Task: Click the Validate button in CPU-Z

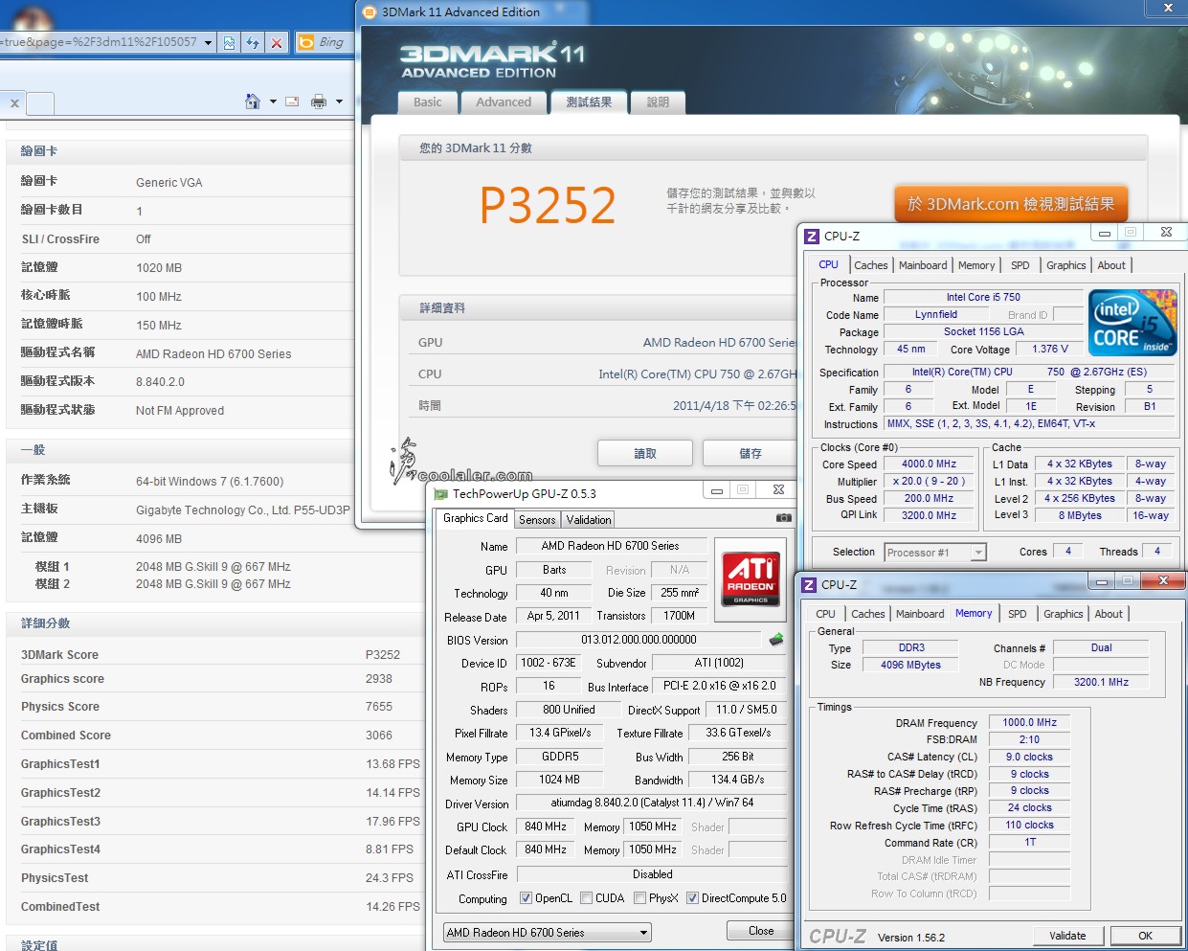Action: (1067, 936)
